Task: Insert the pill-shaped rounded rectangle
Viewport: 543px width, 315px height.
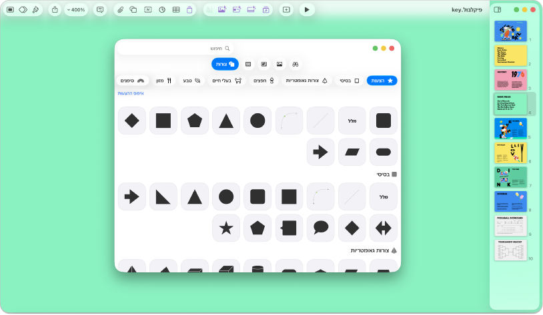Action: (384, 152)
